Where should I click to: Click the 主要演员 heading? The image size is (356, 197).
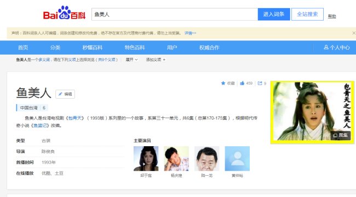point(142,141)
